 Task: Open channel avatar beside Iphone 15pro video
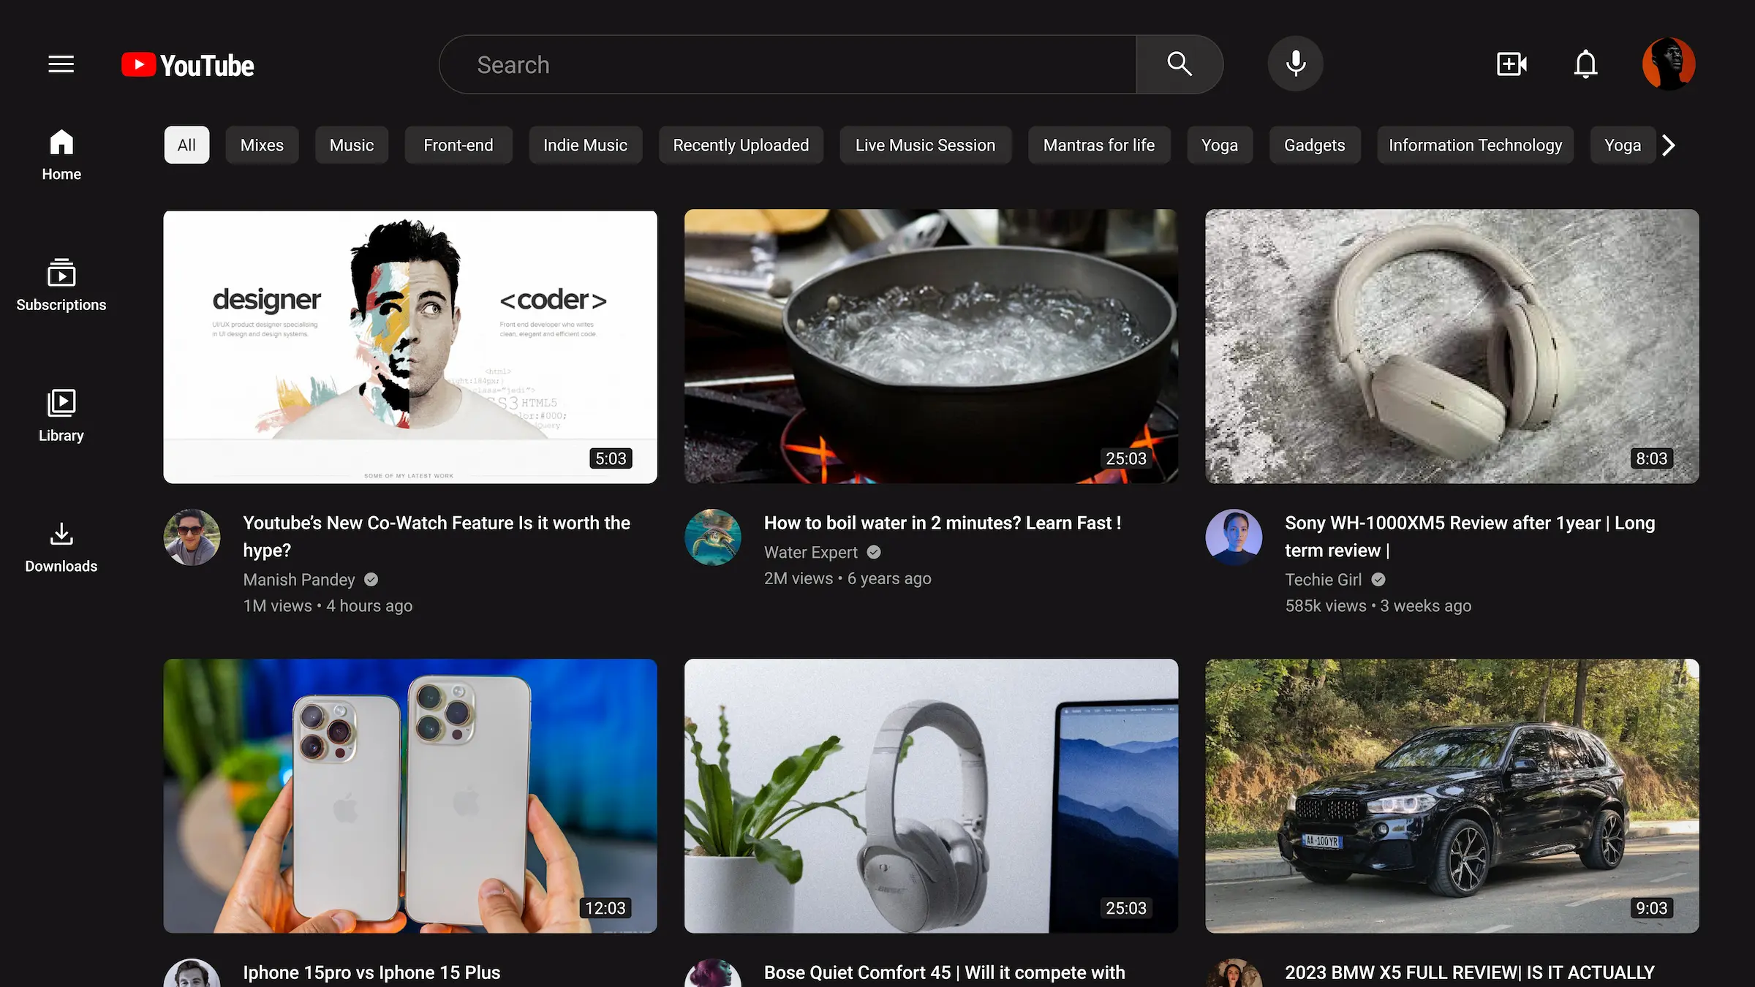pyautogui.click(x=192, y=973)
